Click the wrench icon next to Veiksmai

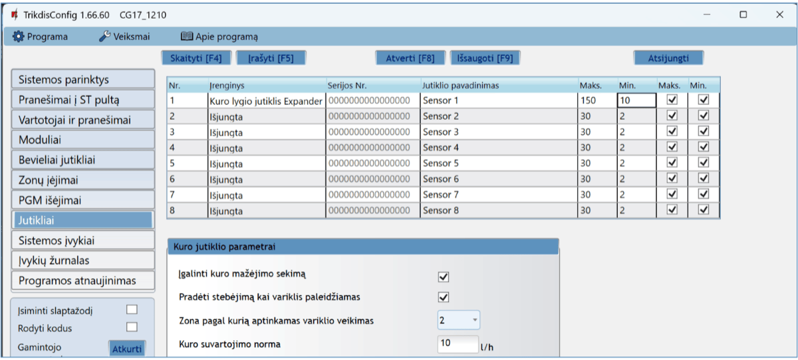105,37
